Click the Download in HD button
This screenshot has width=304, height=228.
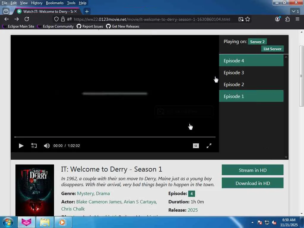[x=253, y=183]
